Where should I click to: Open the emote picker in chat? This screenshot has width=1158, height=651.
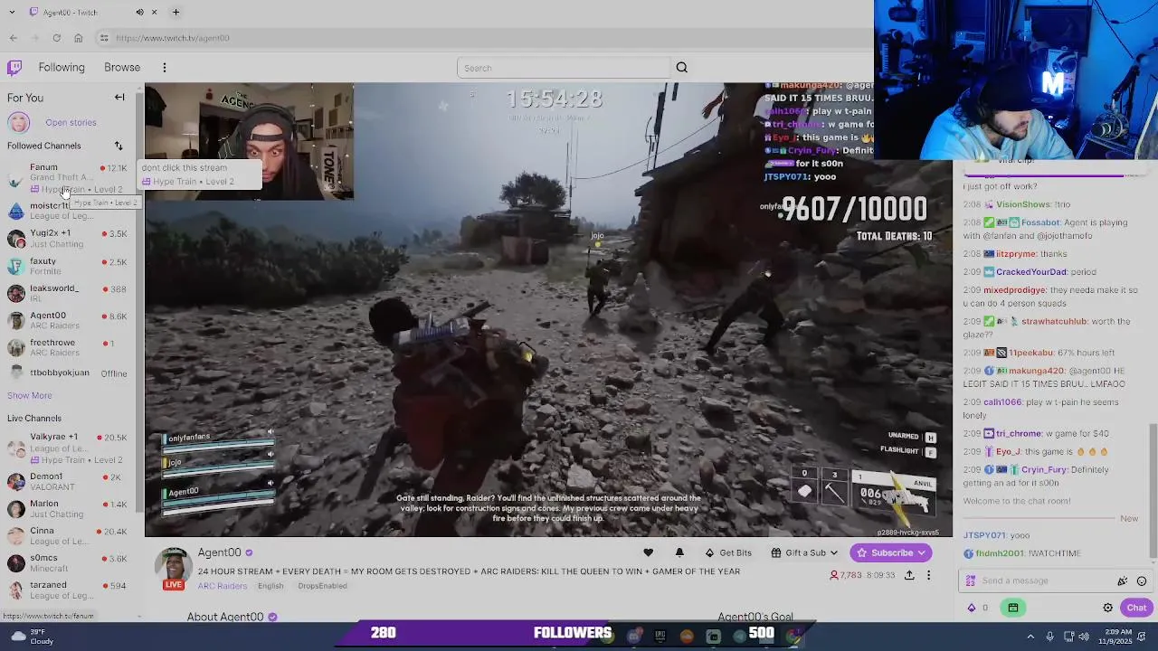[x=1142, y=580]
